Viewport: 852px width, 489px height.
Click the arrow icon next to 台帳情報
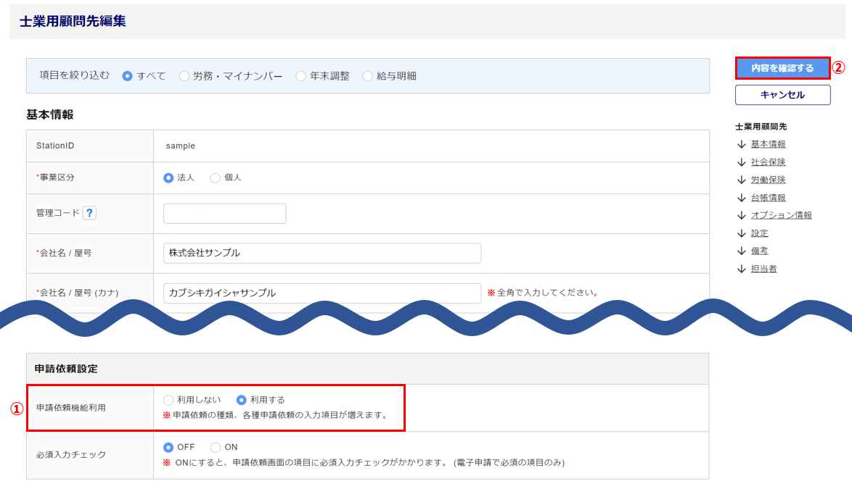(741, 198)
